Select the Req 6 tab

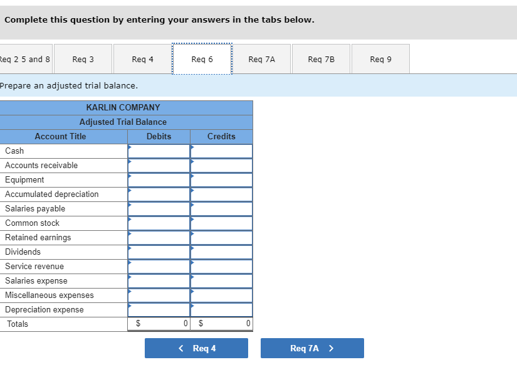pos(202,58)
